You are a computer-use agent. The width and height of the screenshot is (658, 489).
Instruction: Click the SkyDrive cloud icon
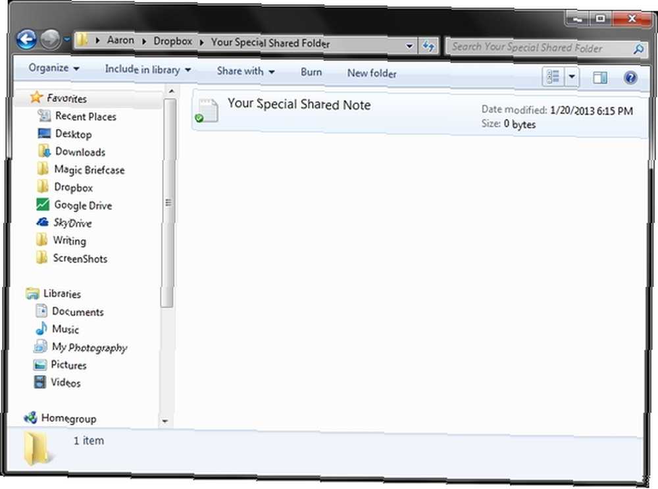point(43,222)
